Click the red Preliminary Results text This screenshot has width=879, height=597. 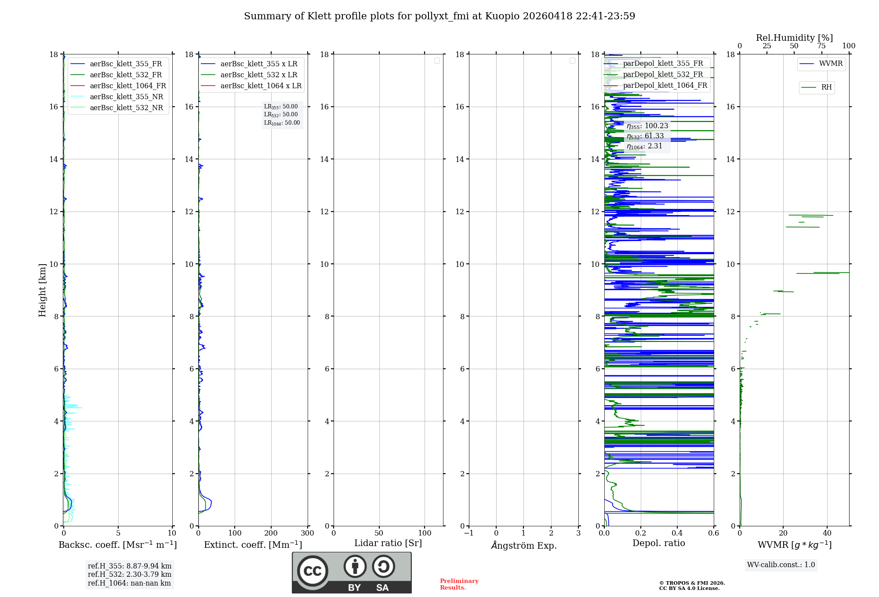coord(459,584)
